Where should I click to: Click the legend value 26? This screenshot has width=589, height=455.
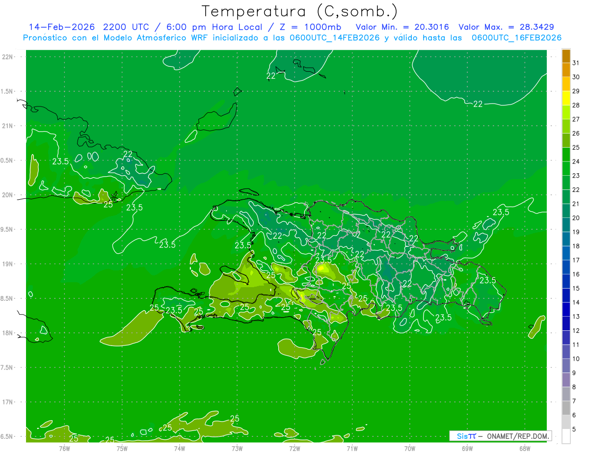coord(576,134)
